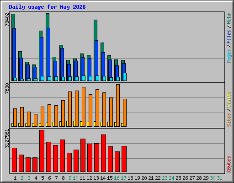234x183 pixels.
Task: Click the cyan pages bar for day 11
Action: (x=84, y=78)
